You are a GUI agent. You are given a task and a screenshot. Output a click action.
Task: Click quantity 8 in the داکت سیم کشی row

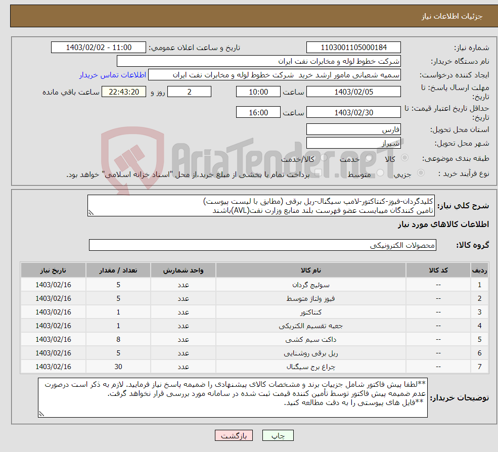(x=118, y=339)
